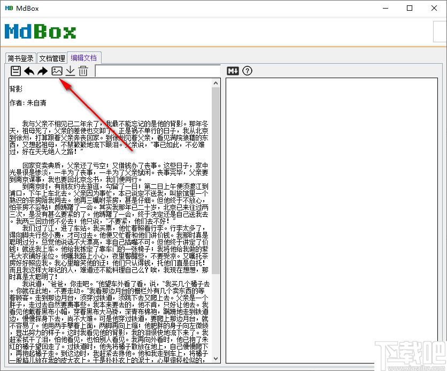Viewport: 447px width, 371px height.
Task: Undo the last edit with the left arrow
Action: pos(29,71)
